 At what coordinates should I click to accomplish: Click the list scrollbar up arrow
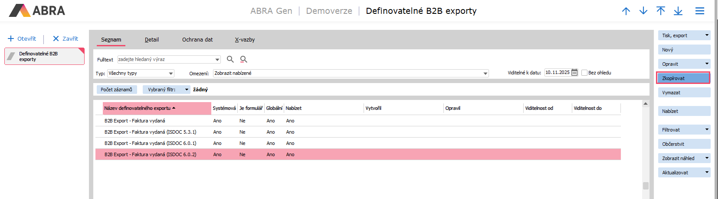pos(646,104)
